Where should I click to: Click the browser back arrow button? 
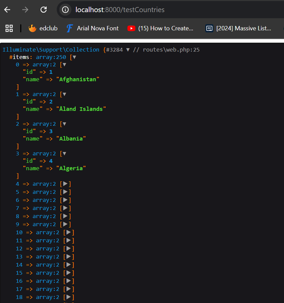pyautogui.click(x=7, y=10)
